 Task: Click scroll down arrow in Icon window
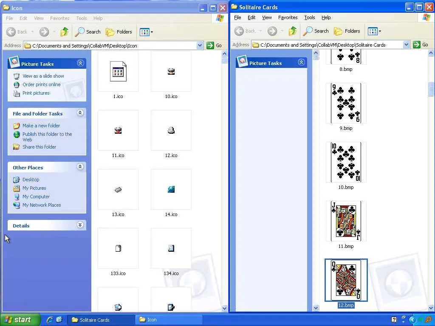point(225,308)
